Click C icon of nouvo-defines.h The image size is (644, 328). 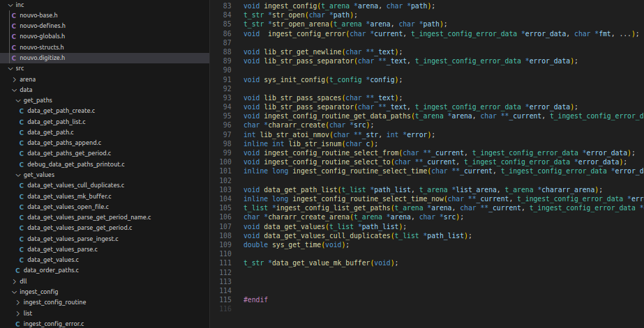point(14,26)
